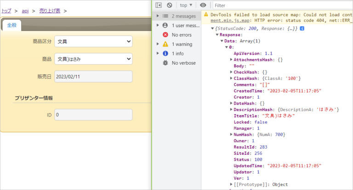This screenshot has width=353, height=190.
Task: Open the 商品 dropdown showing 文具)はさみ
Action: pos(93,59)
